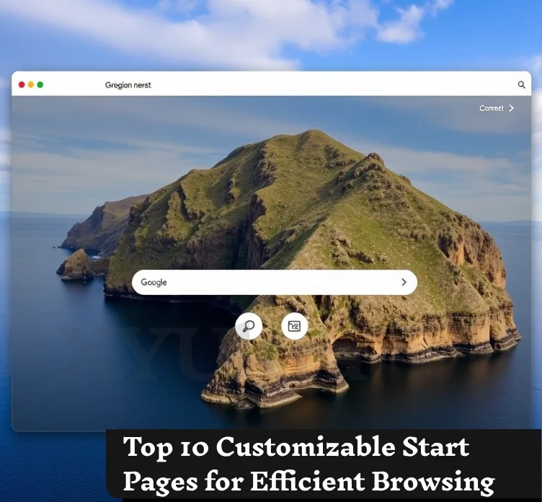Screen dimensions: 542x502
Task: Click the 'Top 10 Customizable Start' headline text
Action: (x=296, y=448)
